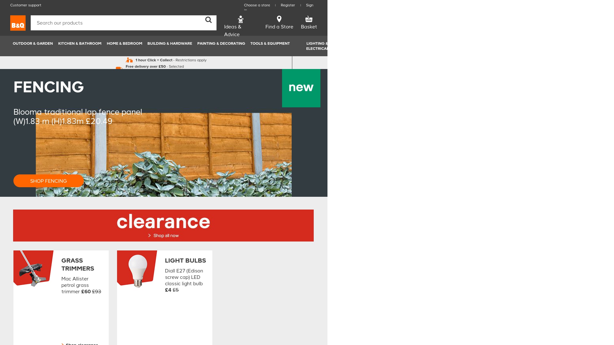Click 'Free delivery over £50' text
Image resolution: width=614 pixels, height=345 pixels.
(146, 66)
